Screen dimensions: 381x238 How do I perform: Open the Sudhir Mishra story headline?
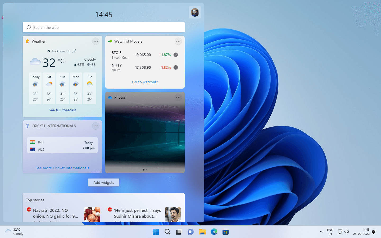137,213
